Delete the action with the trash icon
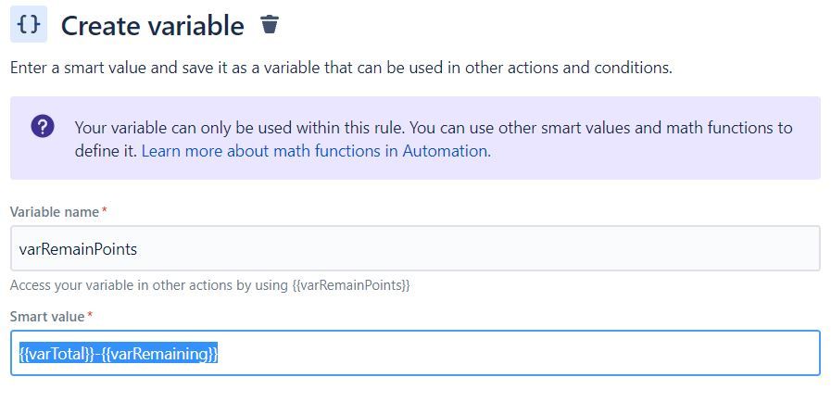Viewport: 831px width, 402px height. pyautogui.click(x=270, y=24)
